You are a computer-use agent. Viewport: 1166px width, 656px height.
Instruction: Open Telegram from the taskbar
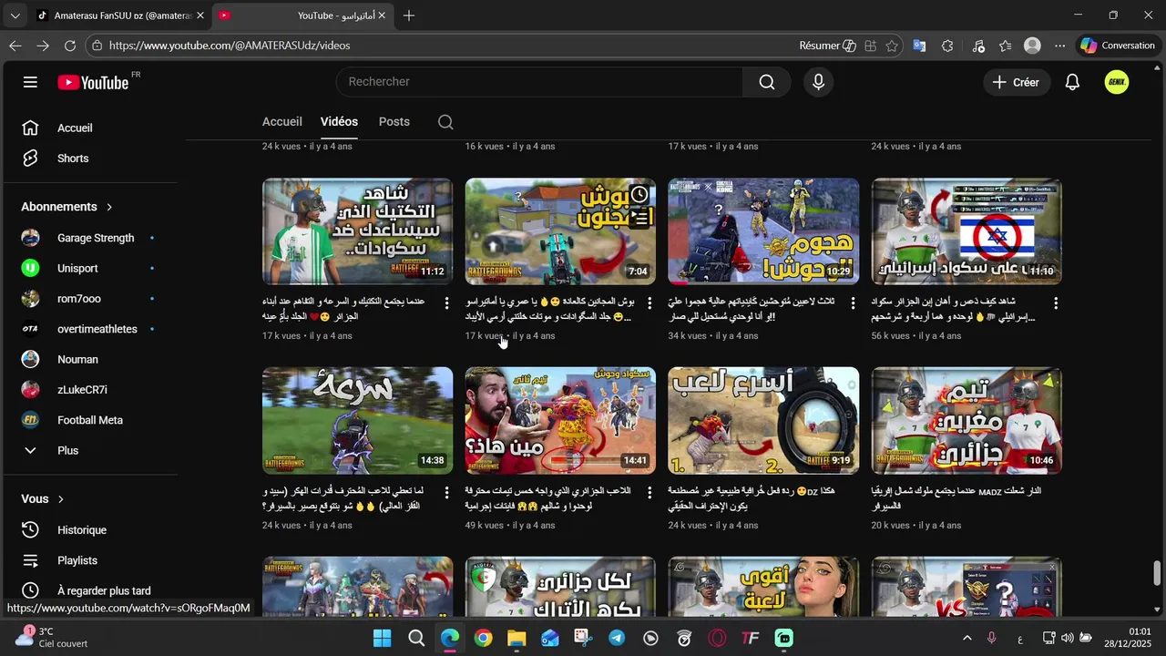tap(617, 638)
